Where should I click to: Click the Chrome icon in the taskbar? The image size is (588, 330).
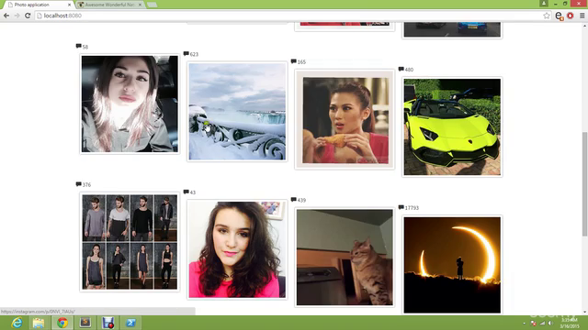tap(62, 323)
